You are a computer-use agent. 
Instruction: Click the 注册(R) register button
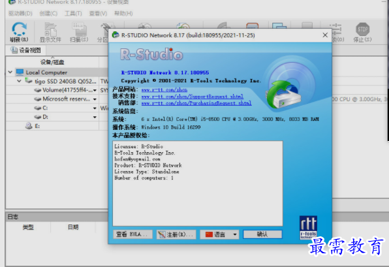click(x=176, y=234)
